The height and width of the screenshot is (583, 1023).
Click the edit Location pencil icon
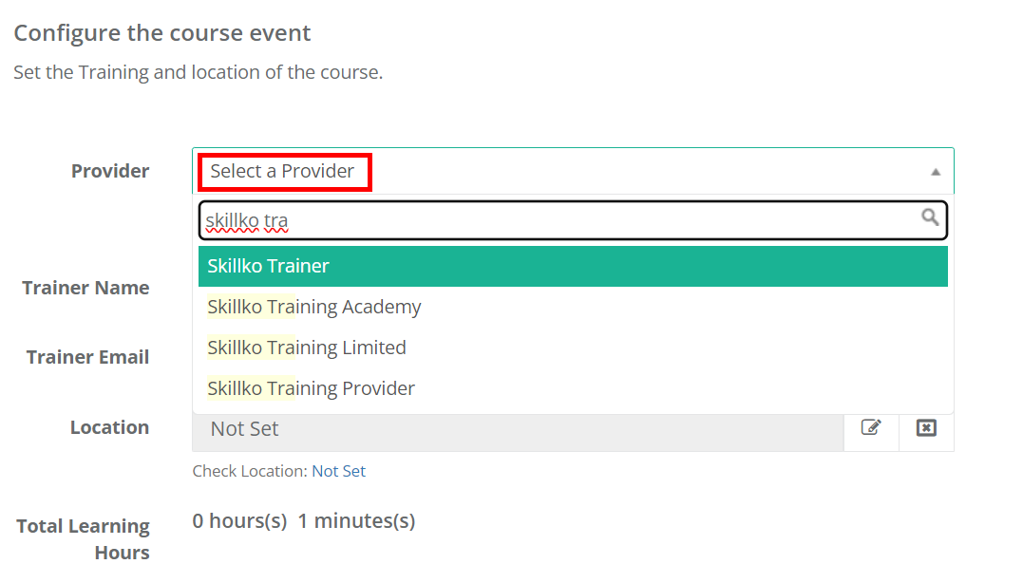[871, 430]
